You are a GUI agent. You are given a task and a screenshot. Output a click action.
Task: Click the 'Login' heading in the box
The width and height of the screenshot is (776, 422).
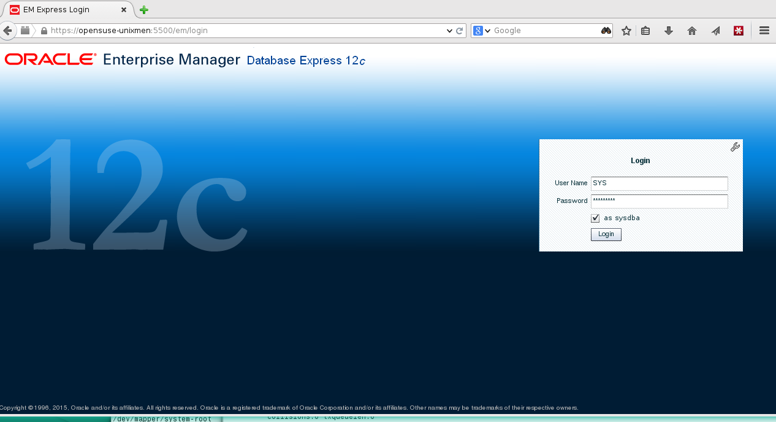click(x=641, y=161)
